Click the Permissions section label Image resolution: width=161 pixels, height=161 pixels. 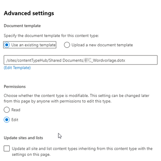(x=14, y=87)
